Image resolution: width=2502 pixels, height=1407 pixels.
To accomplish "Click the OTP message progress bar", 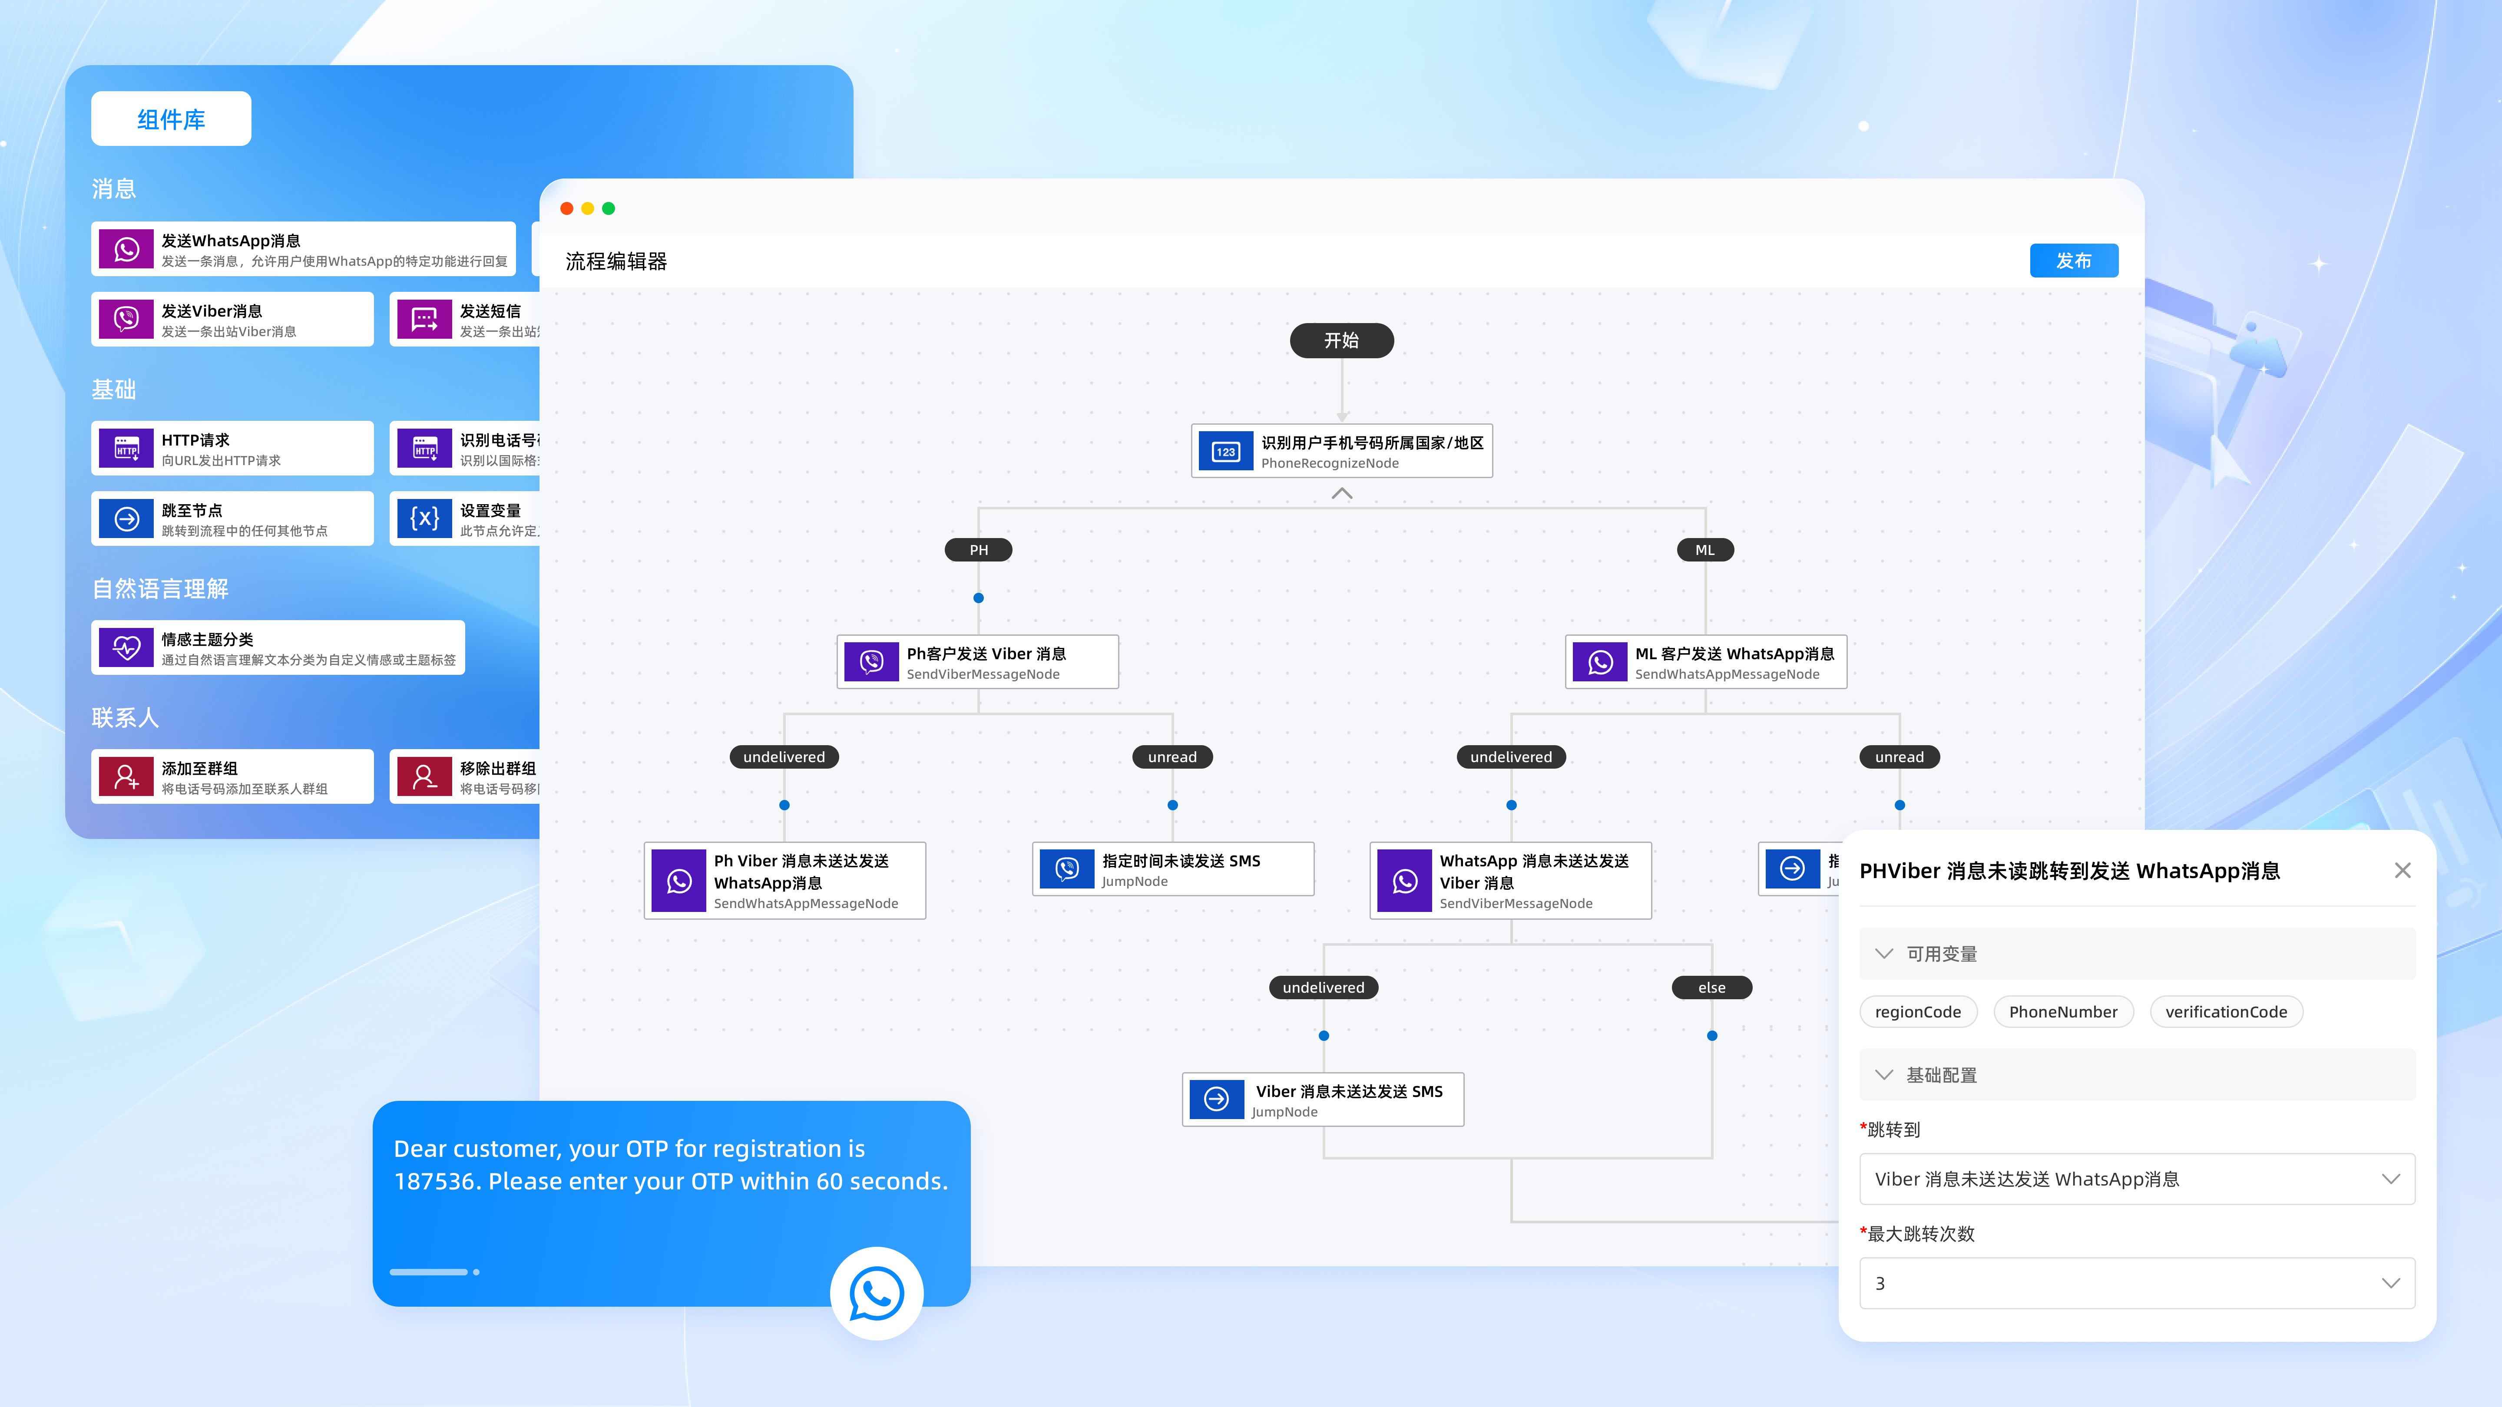I will pos(429,1272).
